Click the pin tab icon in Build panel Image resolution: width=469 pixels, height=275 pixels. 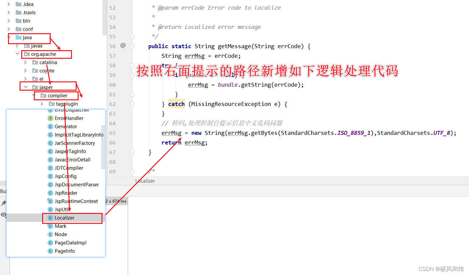(4, 203)
